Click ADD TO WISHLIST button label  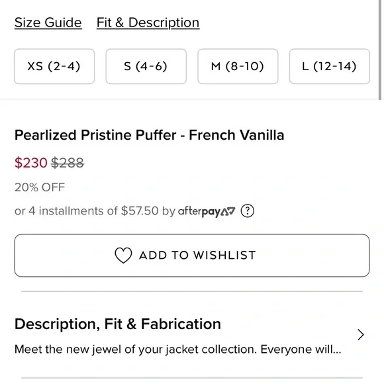[x=198, y=256]
